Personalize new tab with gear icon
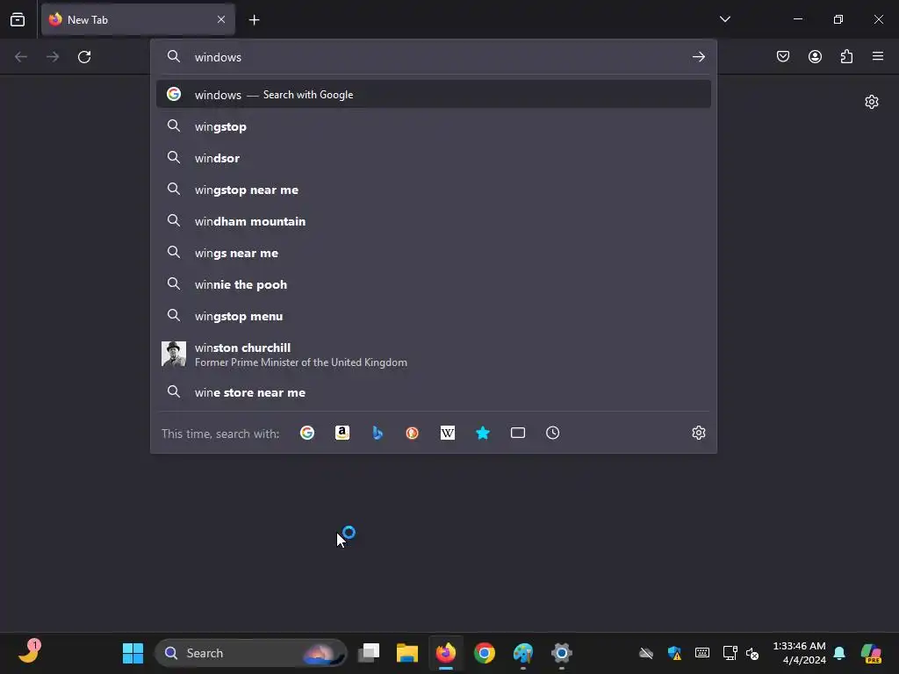Image resolution: width=899 pixels, height=674 pixels. pyautogui.click(x=872, y=102)
